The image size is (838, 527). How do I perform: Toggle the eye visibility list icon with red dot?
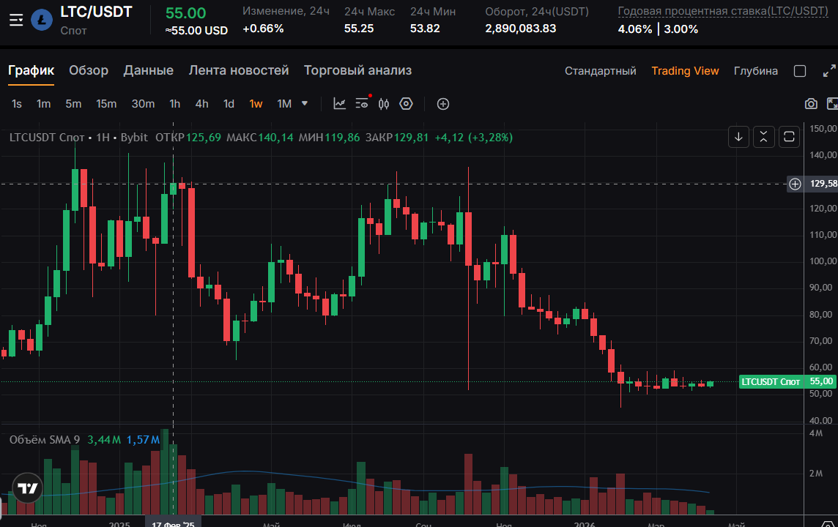(x=362, y=104)
